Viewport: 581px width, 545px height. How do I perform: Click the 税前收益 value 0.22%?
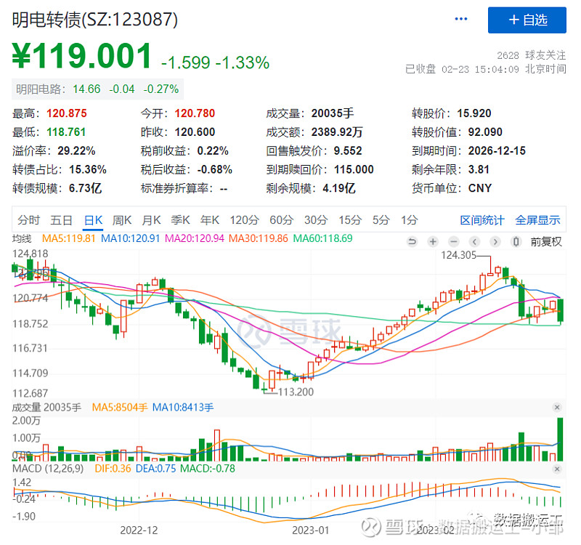(213, 151)
